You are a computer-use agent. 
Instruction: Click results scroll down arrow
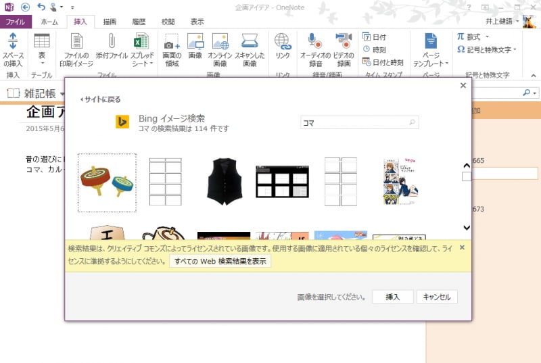coord(467,228)
